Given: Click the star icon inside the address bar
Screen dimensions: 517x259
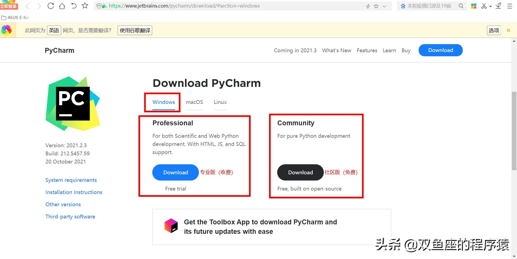Looking at the screenshot, I should click(x=376, y=6).
